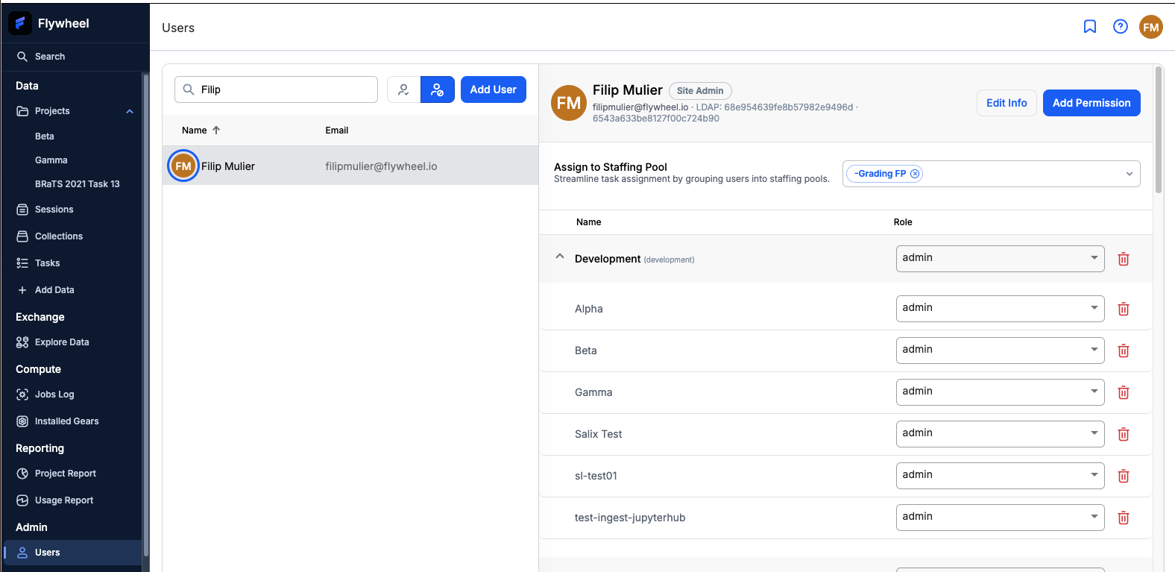Open the help question mark icon
The height and width of the screenshot is (572, 1175).
pyautogui.click(x=1121, y=27)
